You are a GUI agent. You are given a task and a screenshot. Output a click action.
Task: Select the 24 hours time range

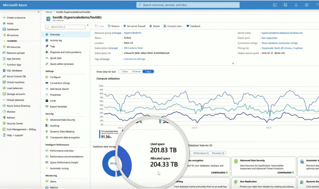click(136, 71)
